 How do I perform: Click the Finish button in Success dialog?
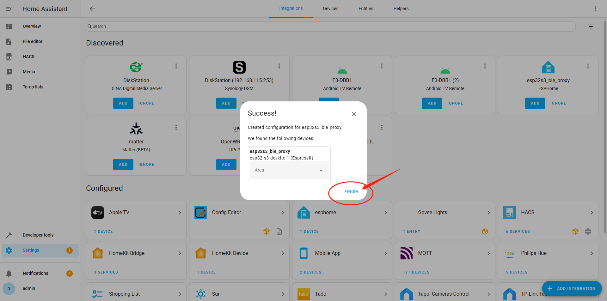point(351,192)
